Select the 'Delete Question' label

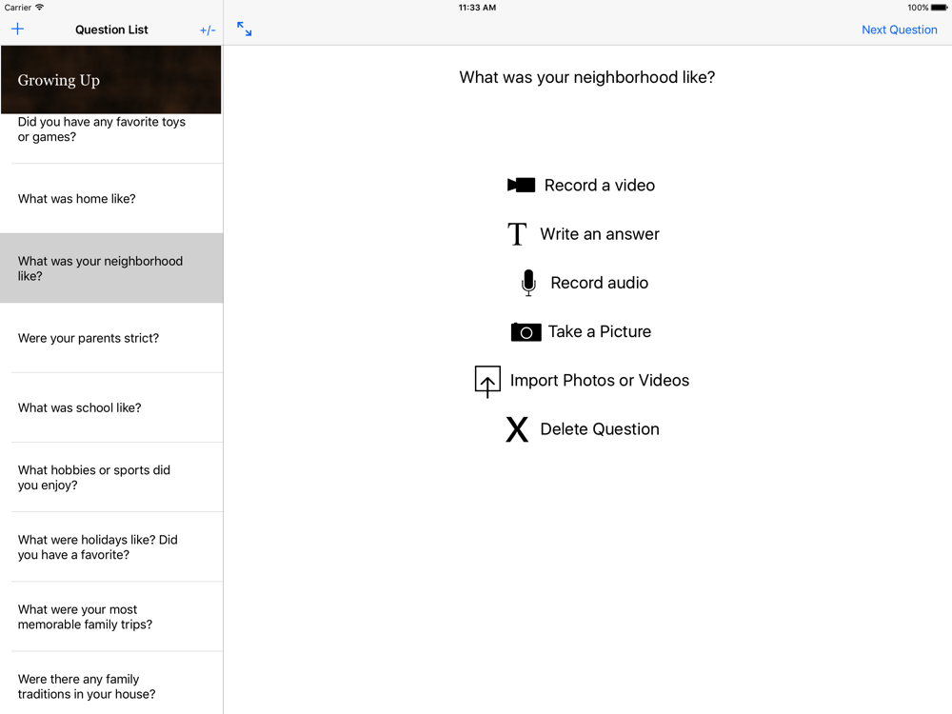tap(599, 429)
